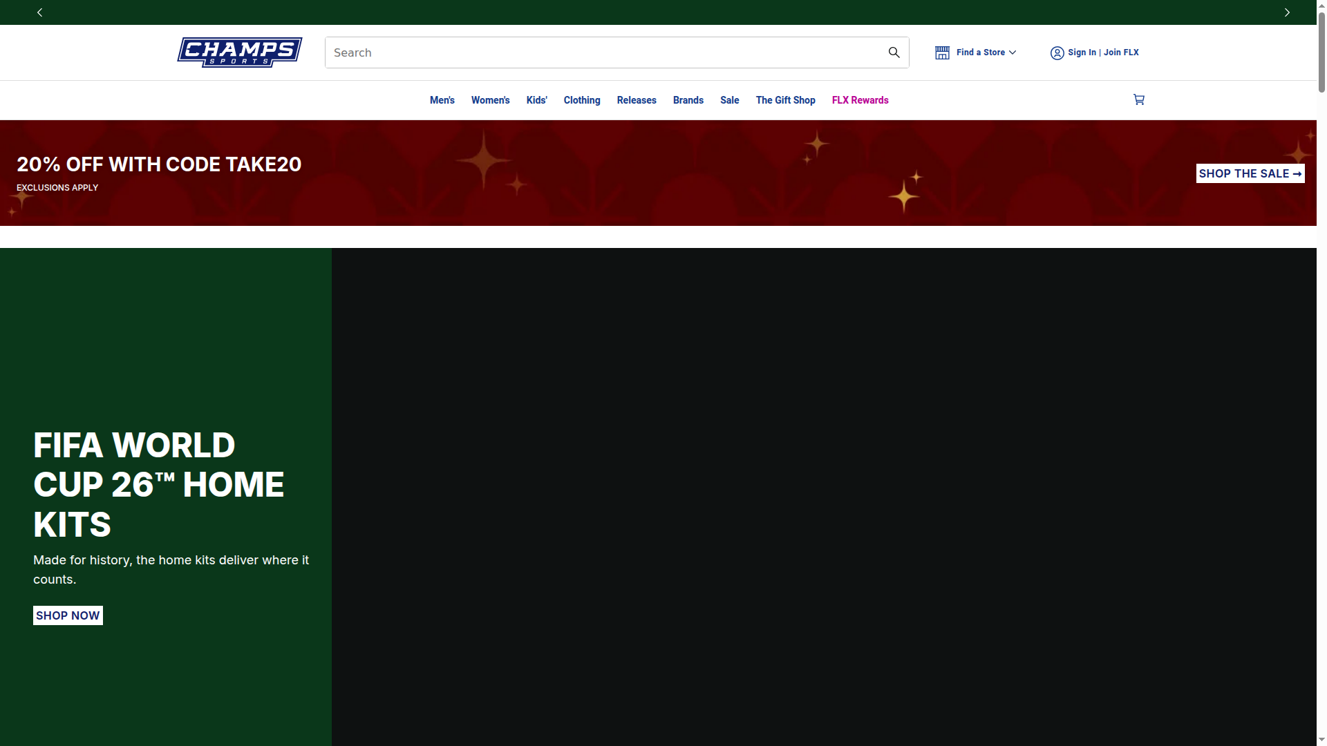Screen dimensions: 1327x746
Task: Select the Clothing nav item
Action: pyautogui.click(x=581, y=100)
